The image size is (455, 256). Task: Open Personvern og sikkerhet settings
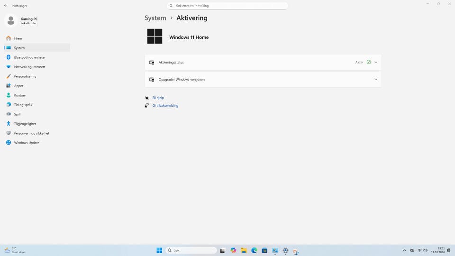(37, 133)
